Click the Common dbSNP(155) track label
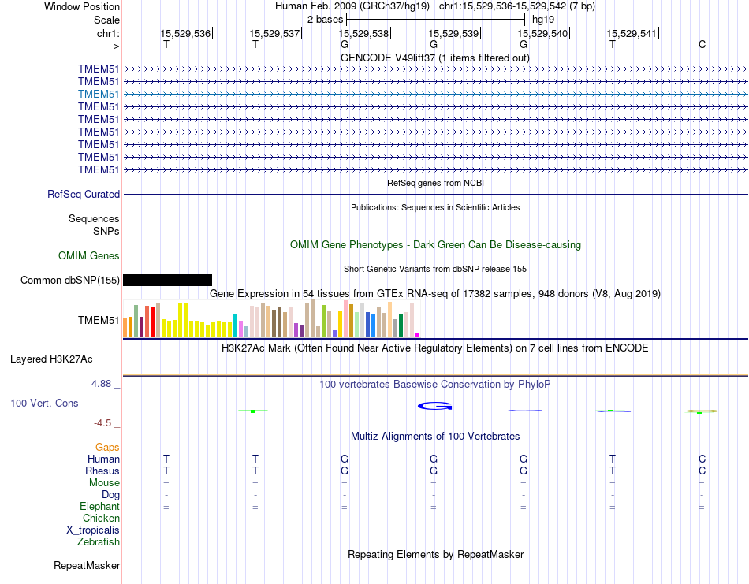Image resolution: width=749 pixels, height=584 pixels. click(70, 281)
